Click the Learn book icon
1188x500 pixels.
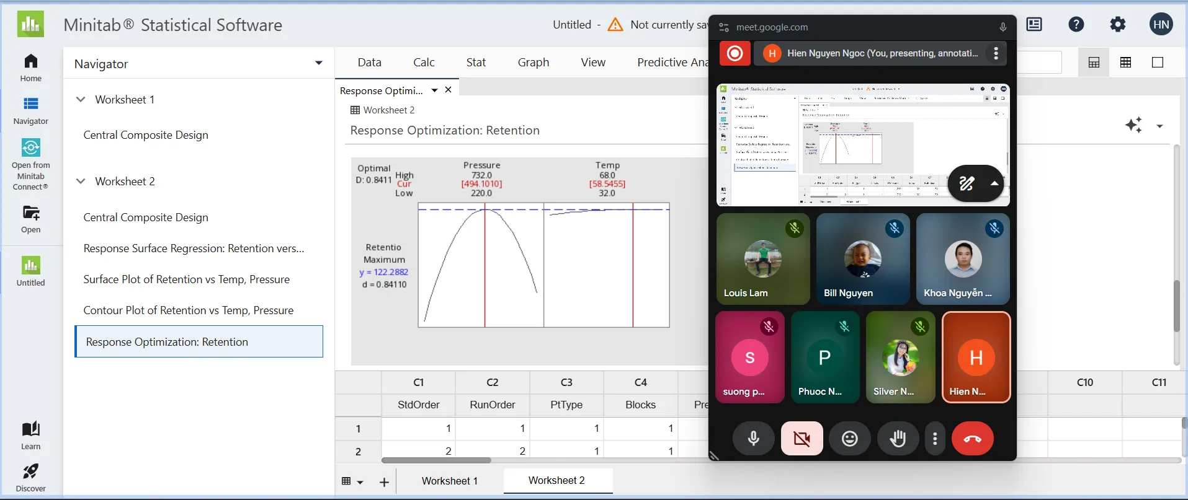point(30,429)
